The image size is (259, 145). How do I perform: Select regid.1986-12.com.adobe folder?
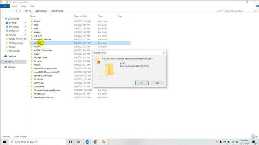(45, 68)
